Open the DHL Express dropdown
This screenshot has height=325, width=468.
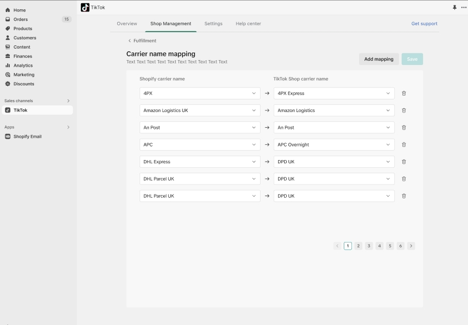point(200,162)
